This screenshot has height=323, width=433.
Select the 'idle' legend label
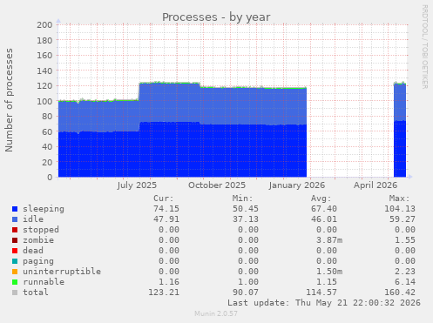tap(33, 219)
